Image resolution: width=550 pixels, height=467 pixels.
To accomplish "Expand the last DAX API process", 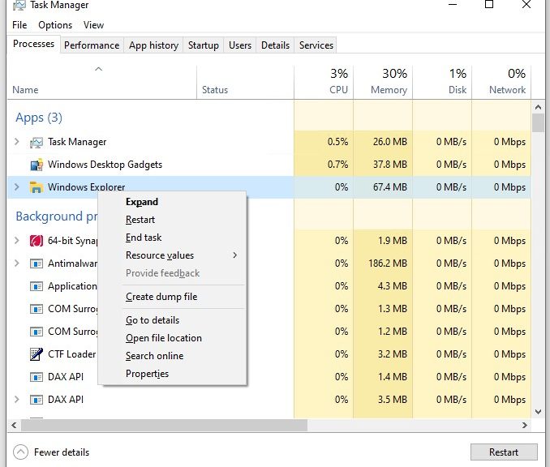I will pos(16,400).
